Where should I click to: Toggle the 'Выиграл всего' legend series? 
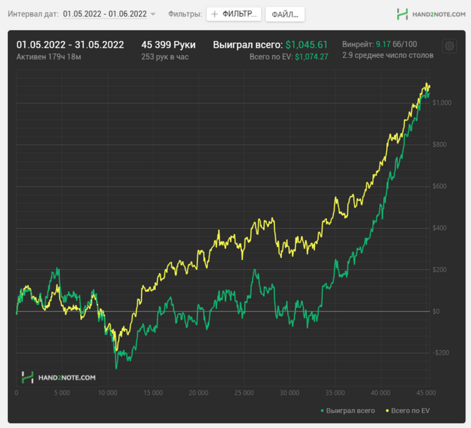pos(351,411)
